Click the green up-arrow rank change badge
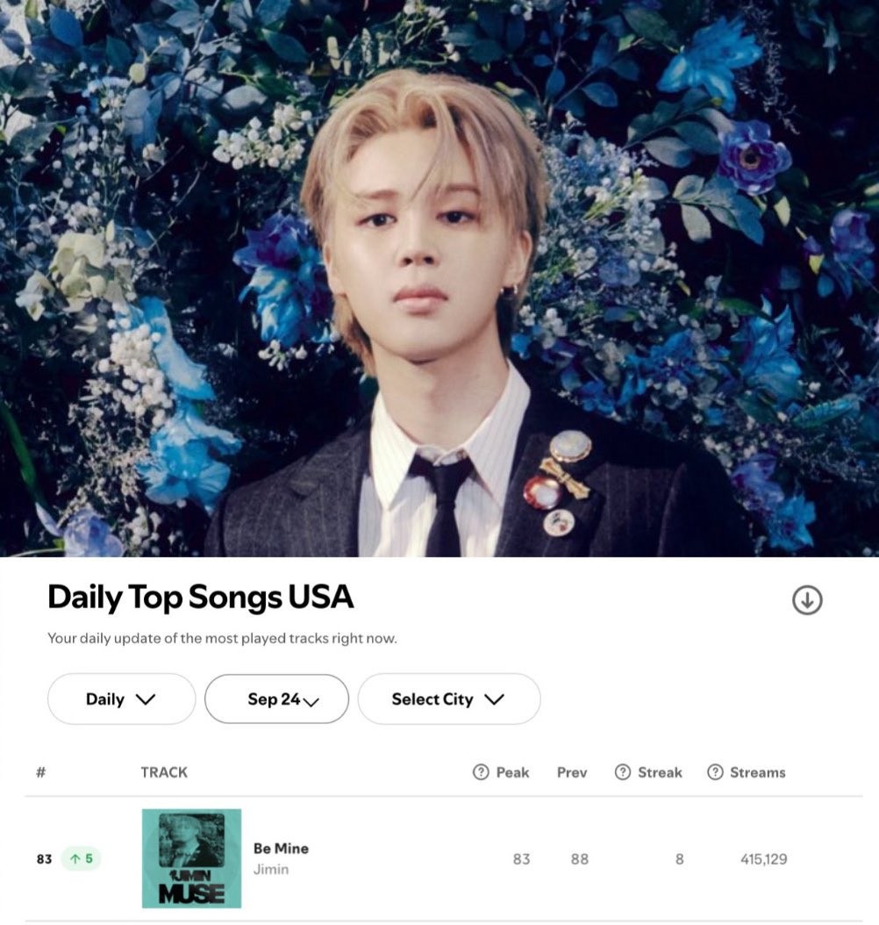This screenshot has height=925, width=879. 82,858
